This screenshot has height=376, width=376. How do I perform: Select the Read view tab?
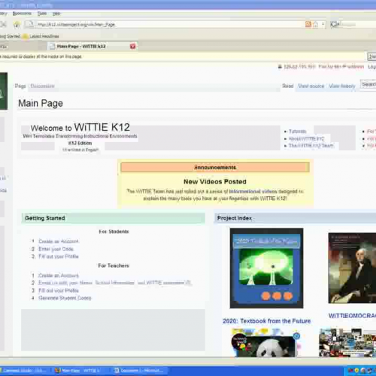pos(288,86)
